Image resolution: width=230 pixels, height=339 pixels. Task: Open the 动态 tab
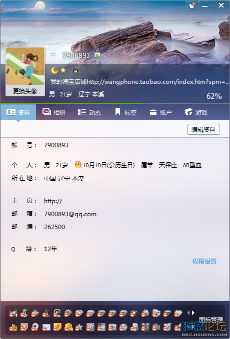pyautogui.click(x=89, y=112)
